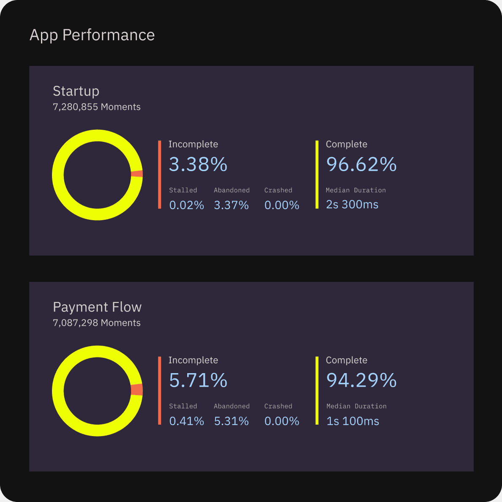Click the Payment Flow Crashed 0.00% metric
The image size is (502, 502).
[282, 421]
